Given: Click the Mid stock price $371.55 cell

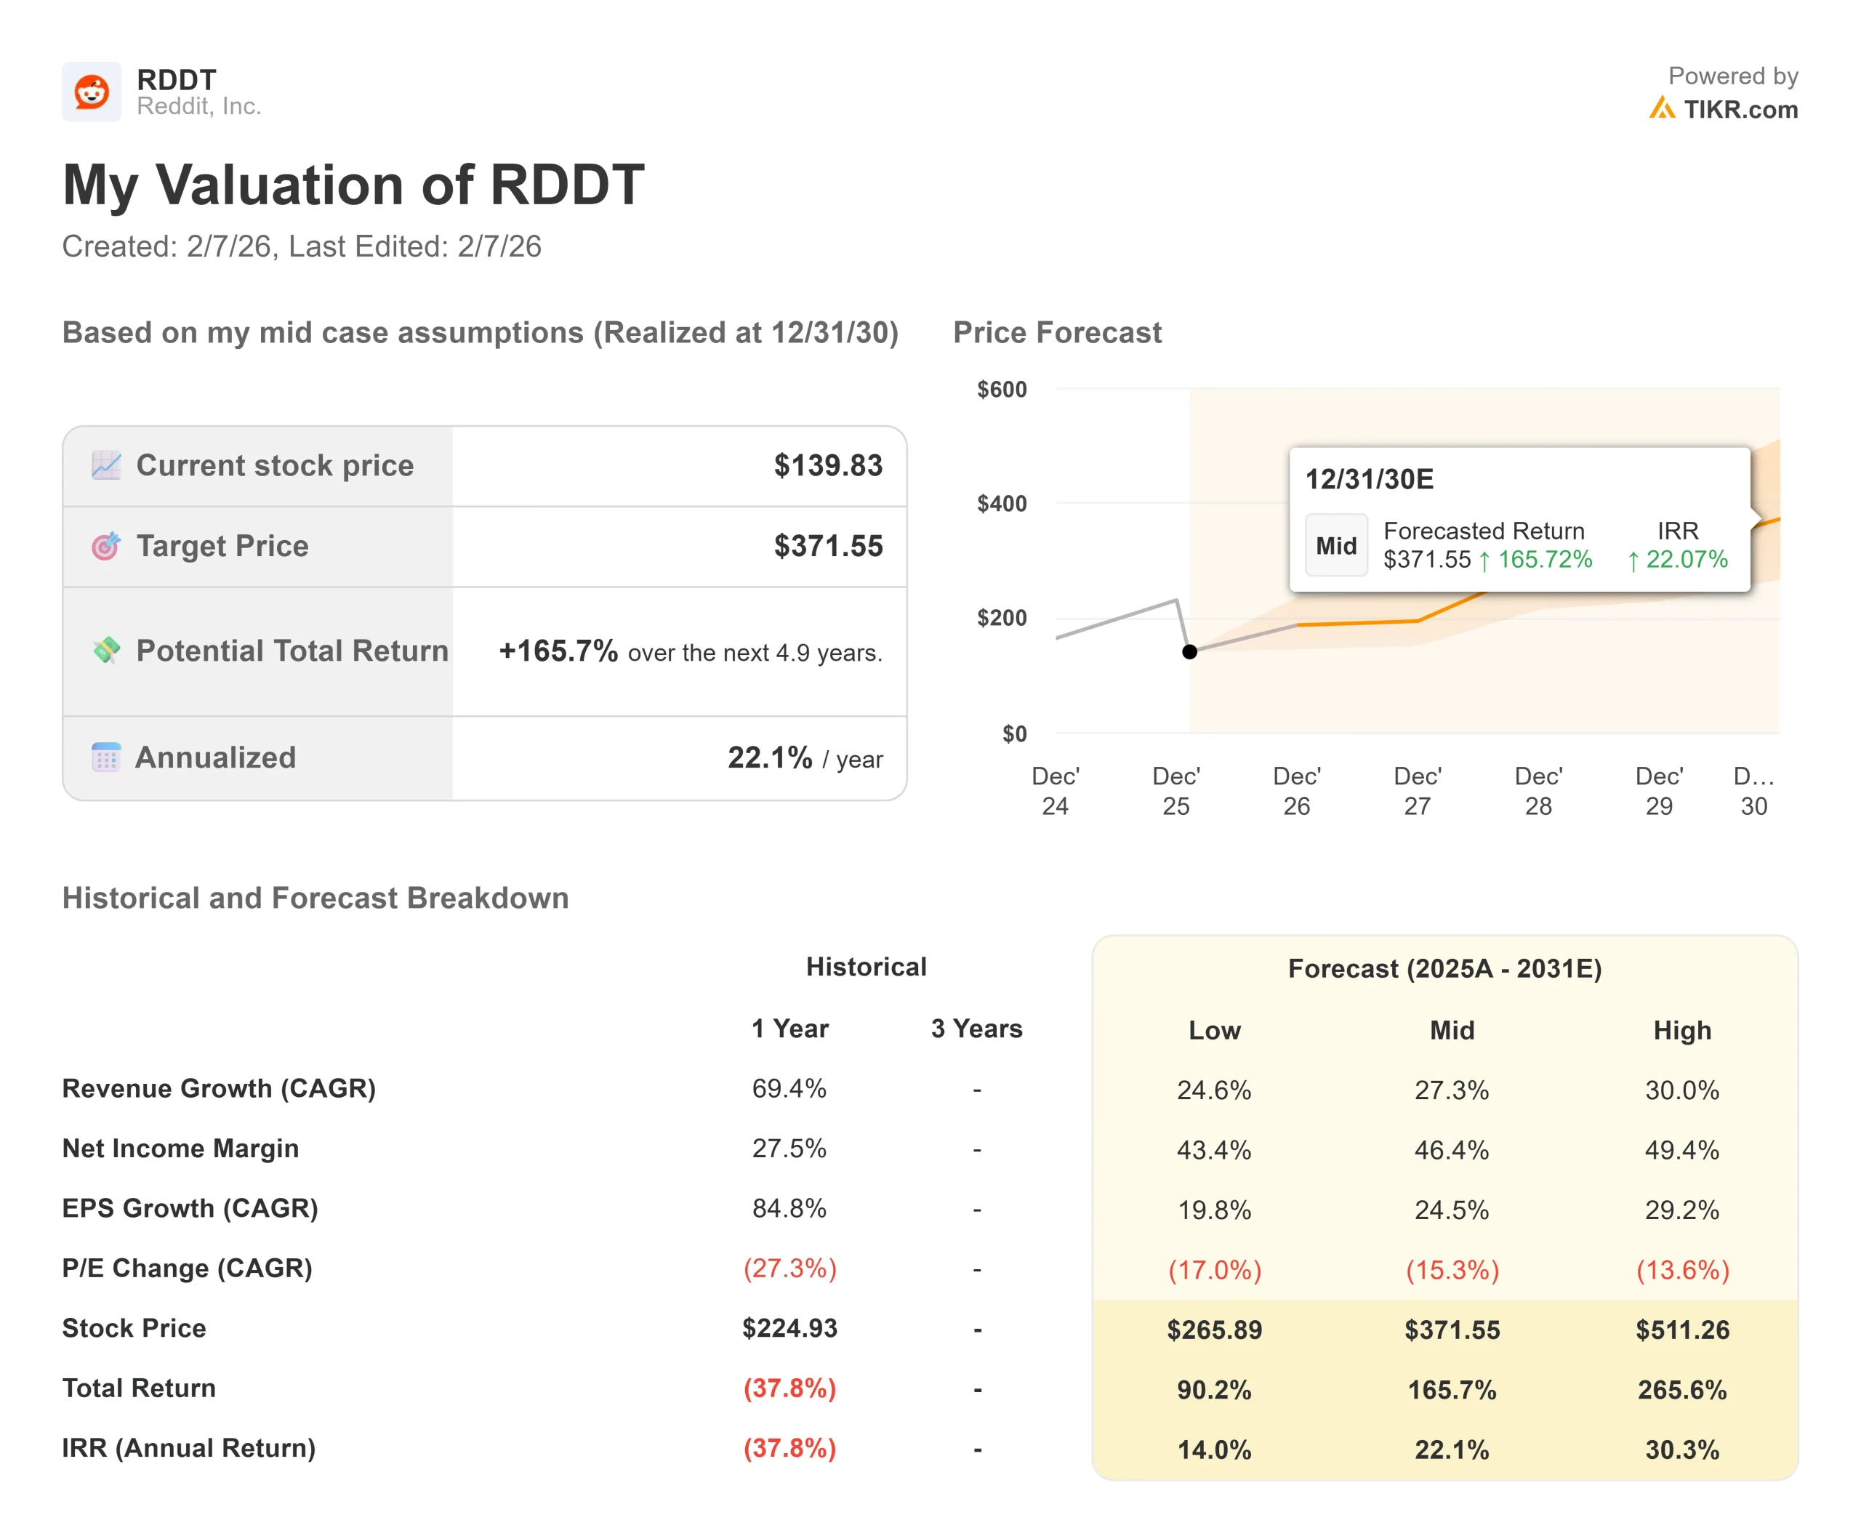Looking at the screenshot, I should point(1451,1329).
